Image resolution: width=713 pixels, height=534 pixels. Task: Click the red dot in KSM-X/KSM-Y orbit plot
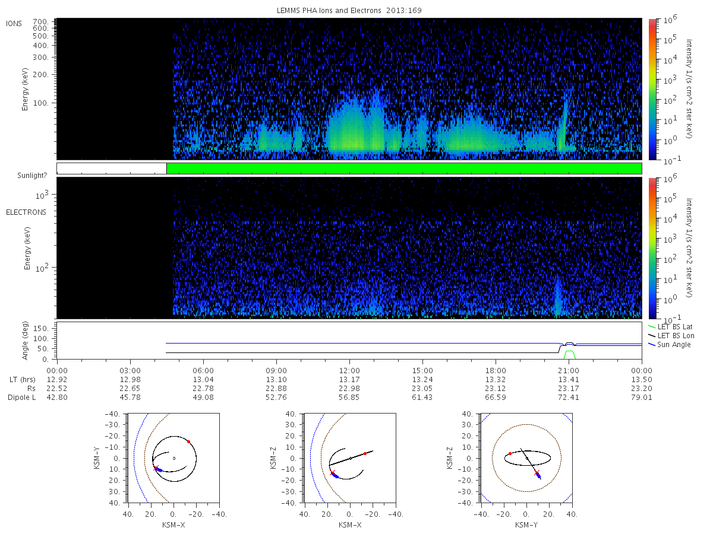click(x=188, y=441)
